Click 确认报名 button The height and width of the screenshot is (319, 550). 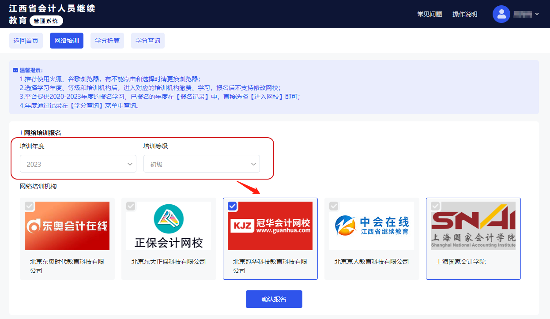(274, 299)
